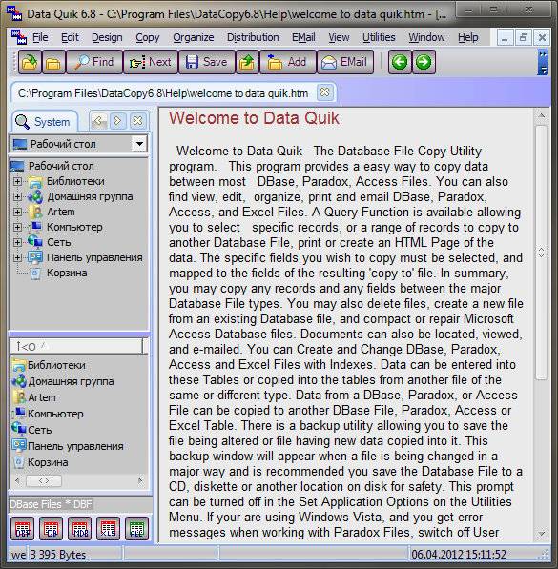This screenshot has width=558, height=569.
Task: Click the Save toolbar button
Action: (207, 62)
